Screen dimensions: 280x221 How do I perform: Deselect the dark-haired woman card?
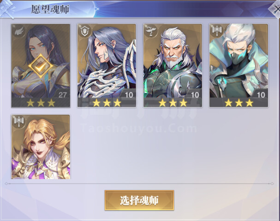pyautogui.click(x=41, y=65)
